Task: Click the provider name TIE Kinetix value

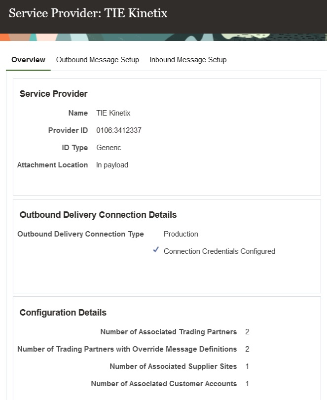Action: coord(113,113)
